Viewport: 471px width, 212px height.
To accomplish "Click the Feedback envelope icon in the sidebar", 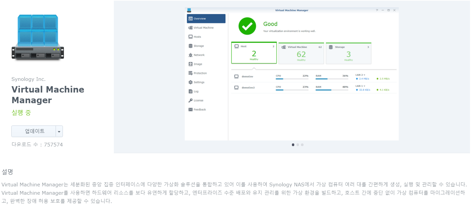I will point(190,109).
